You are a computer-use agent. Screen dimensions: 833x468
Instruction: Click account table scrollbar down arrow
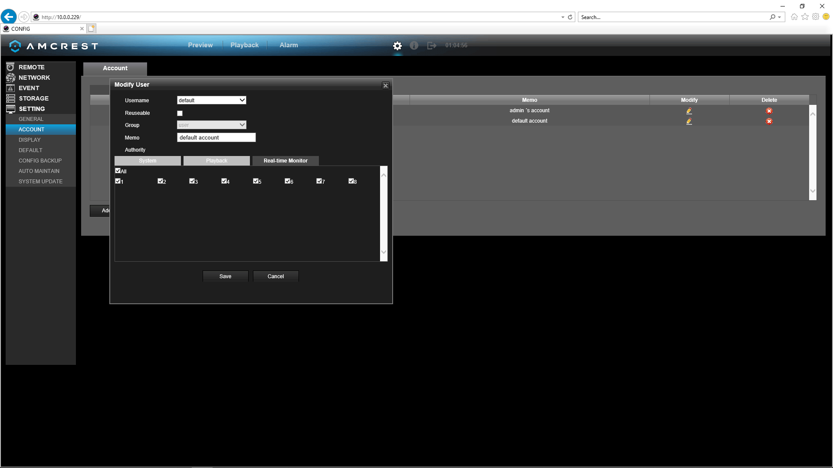click(x=813, y=191)
